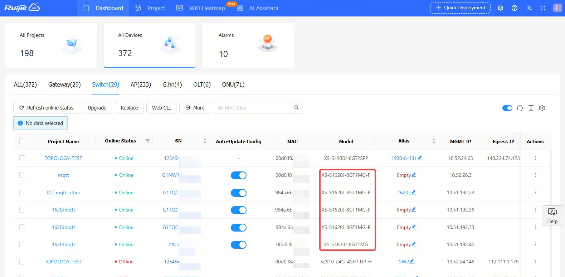Switch to the AP(233) tab

click(141, 84)
